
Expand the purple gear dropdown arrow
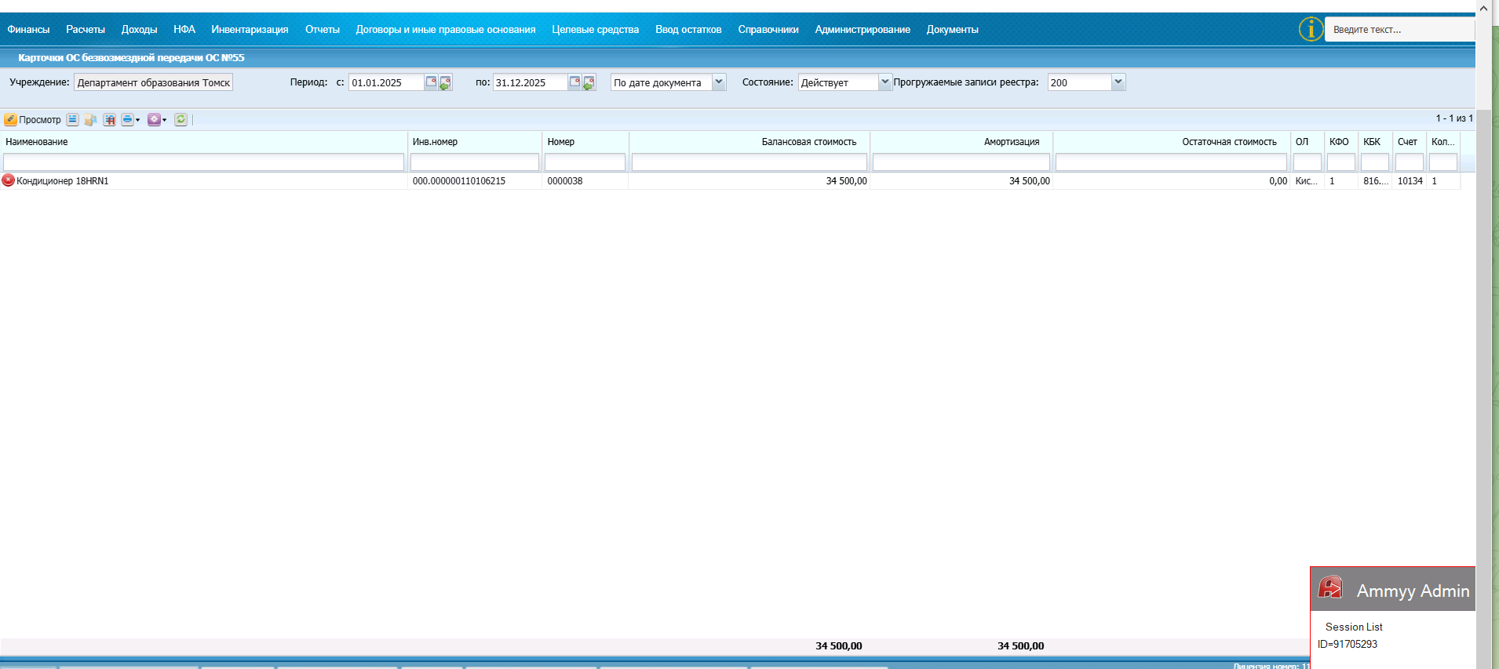(x=165, y=120)
